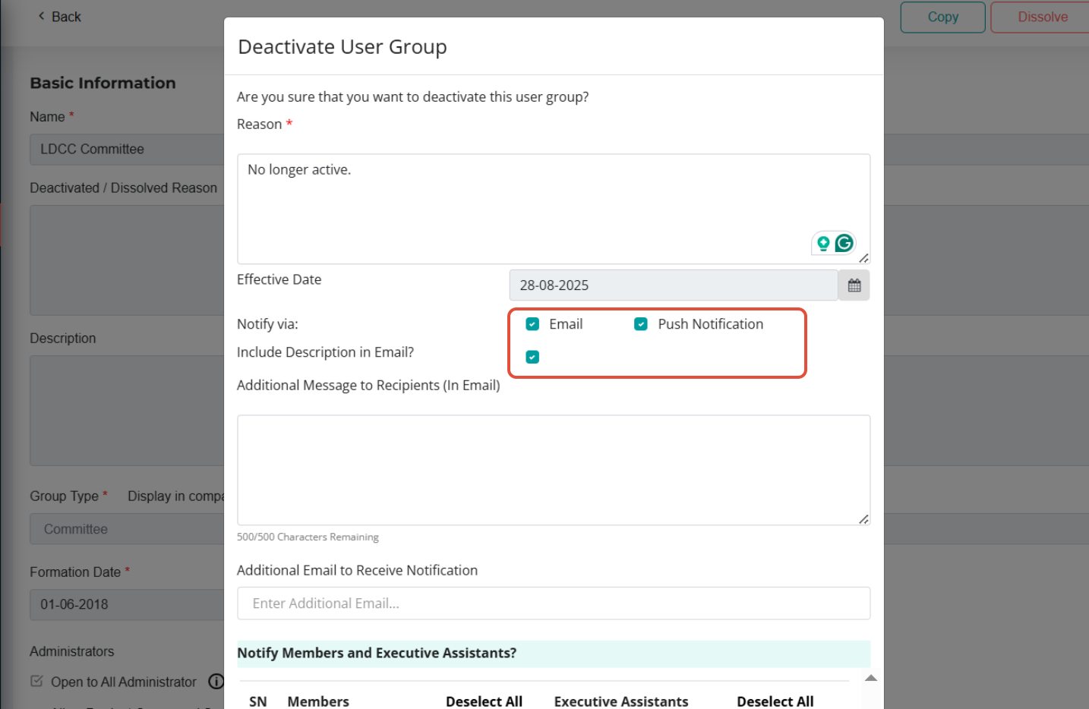1089x709 pixels.
Task: Click the green lightbulb suggestion icon
Action: click(823, 244)
